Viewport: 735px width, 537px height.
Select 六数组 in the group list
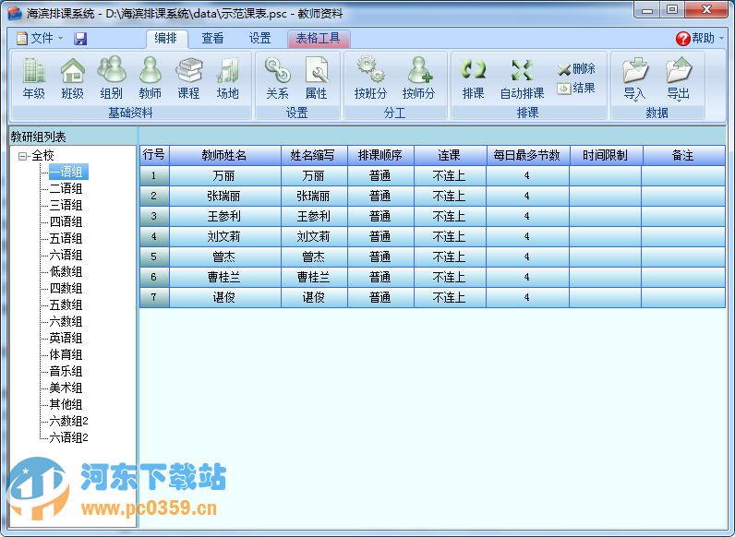coord(66,321)
